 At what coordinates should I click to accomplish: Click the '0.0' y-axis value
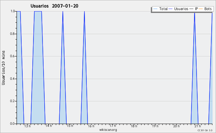13,124
